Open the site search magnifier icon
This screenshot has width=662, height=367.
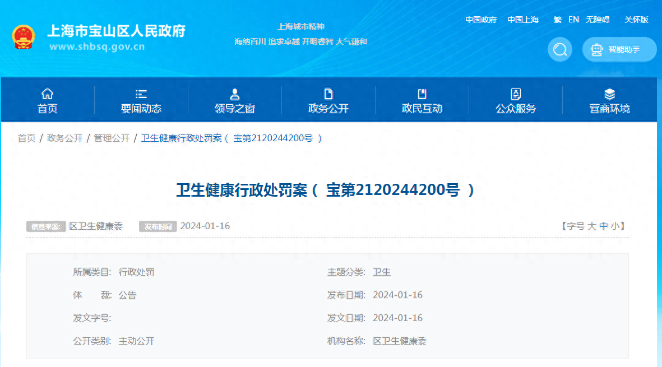tap(559, 49)
